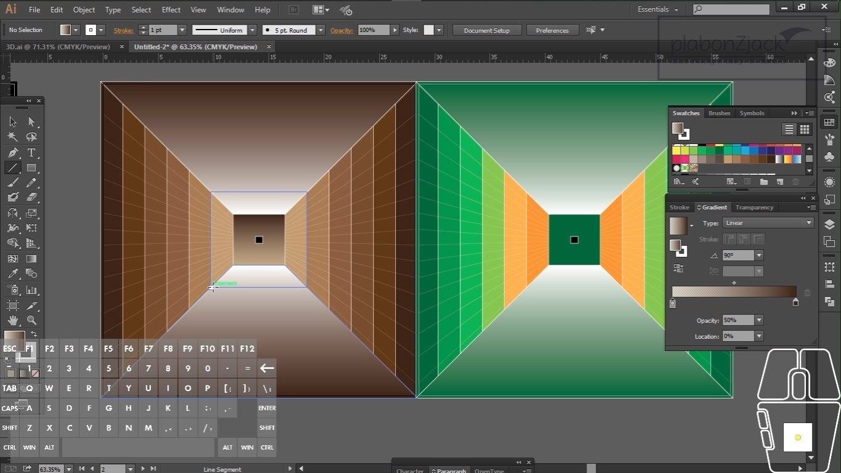Select the Paintbrush tool
Viewport: 841px width, 473px height.
point(13,182)
